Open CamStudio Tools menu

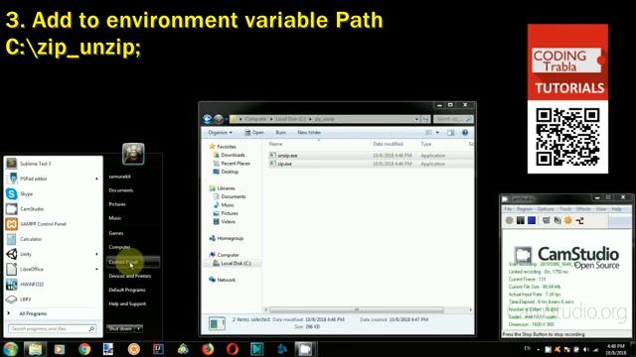[565, 209]
